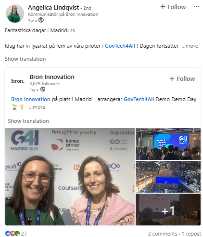Show translation of Angelica's post
This screenshot has width=203, height=237.
pyautogui.click(x=25, y=59)
